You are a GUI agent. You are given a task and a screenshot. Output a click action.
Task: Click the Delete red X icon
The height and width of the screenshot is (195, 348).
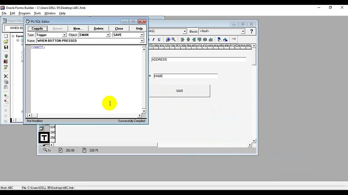click(x=6, y=102)
